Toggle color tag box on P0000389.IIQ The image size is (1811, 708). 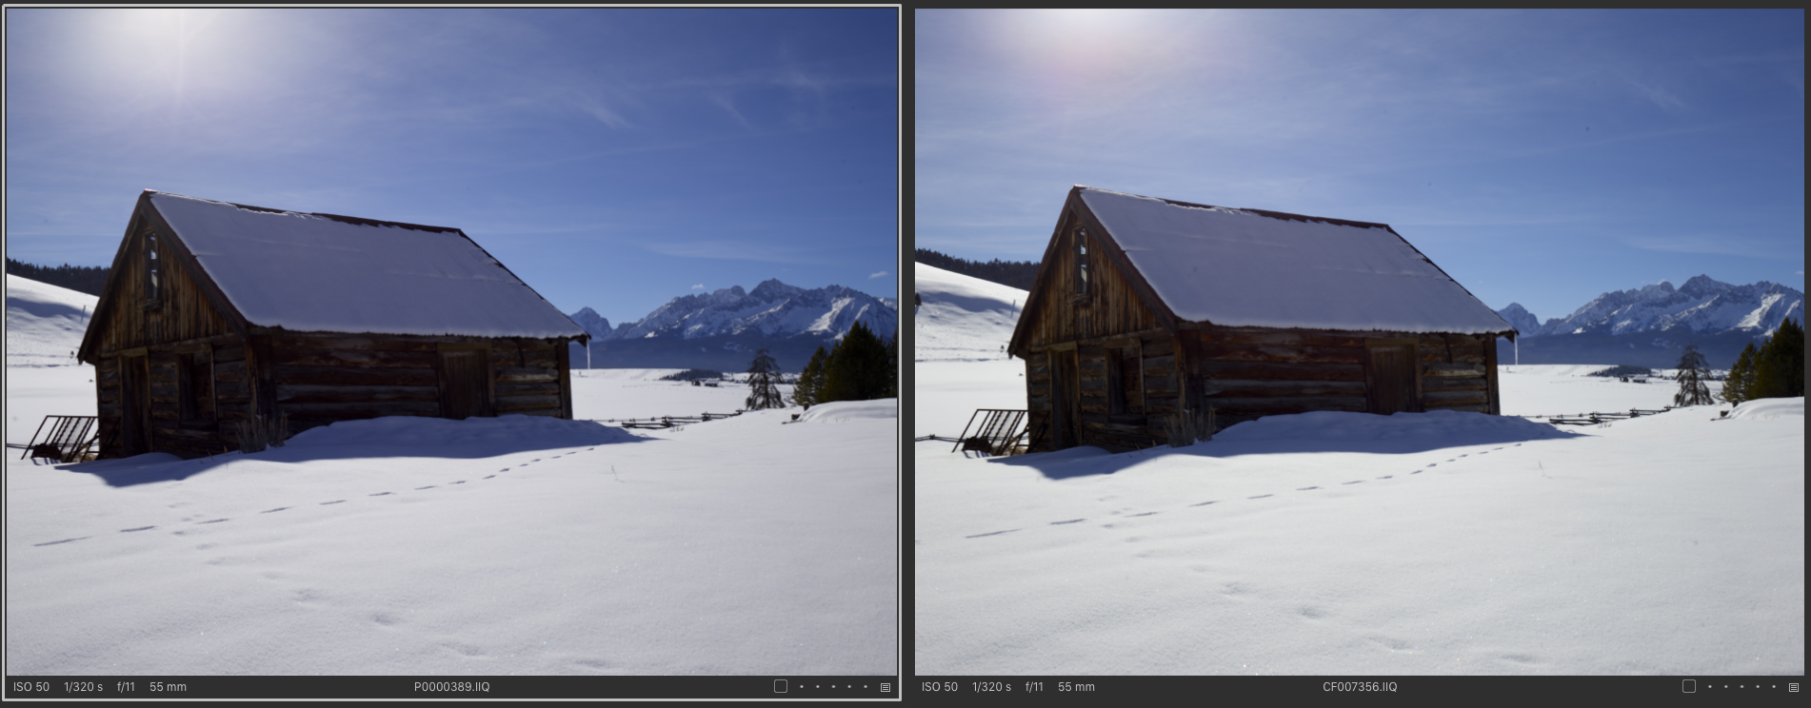pyautogui.click(x=781, y=686)
